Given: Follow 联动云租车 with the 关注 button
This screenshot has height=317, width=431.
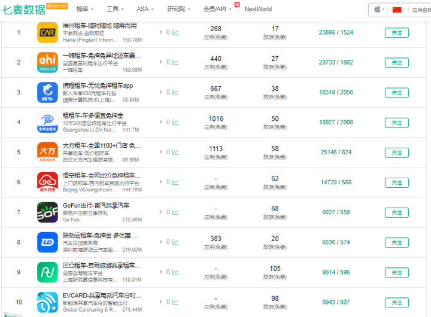Looking at the screenshot, I should pos(397,242).
